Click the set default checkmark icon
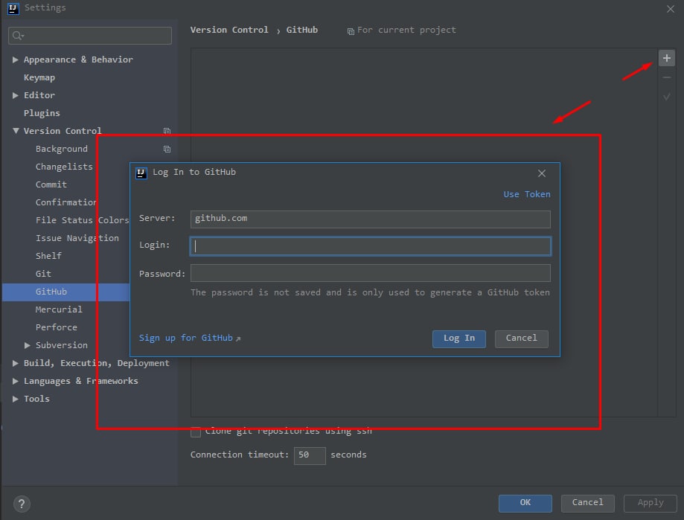This screenshot has height=520, width=684. tap(666, 97)
